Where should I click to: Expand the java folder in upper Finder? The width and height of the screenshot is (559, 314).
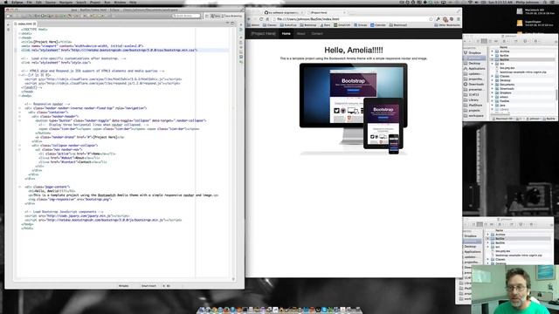pos(493,106)
